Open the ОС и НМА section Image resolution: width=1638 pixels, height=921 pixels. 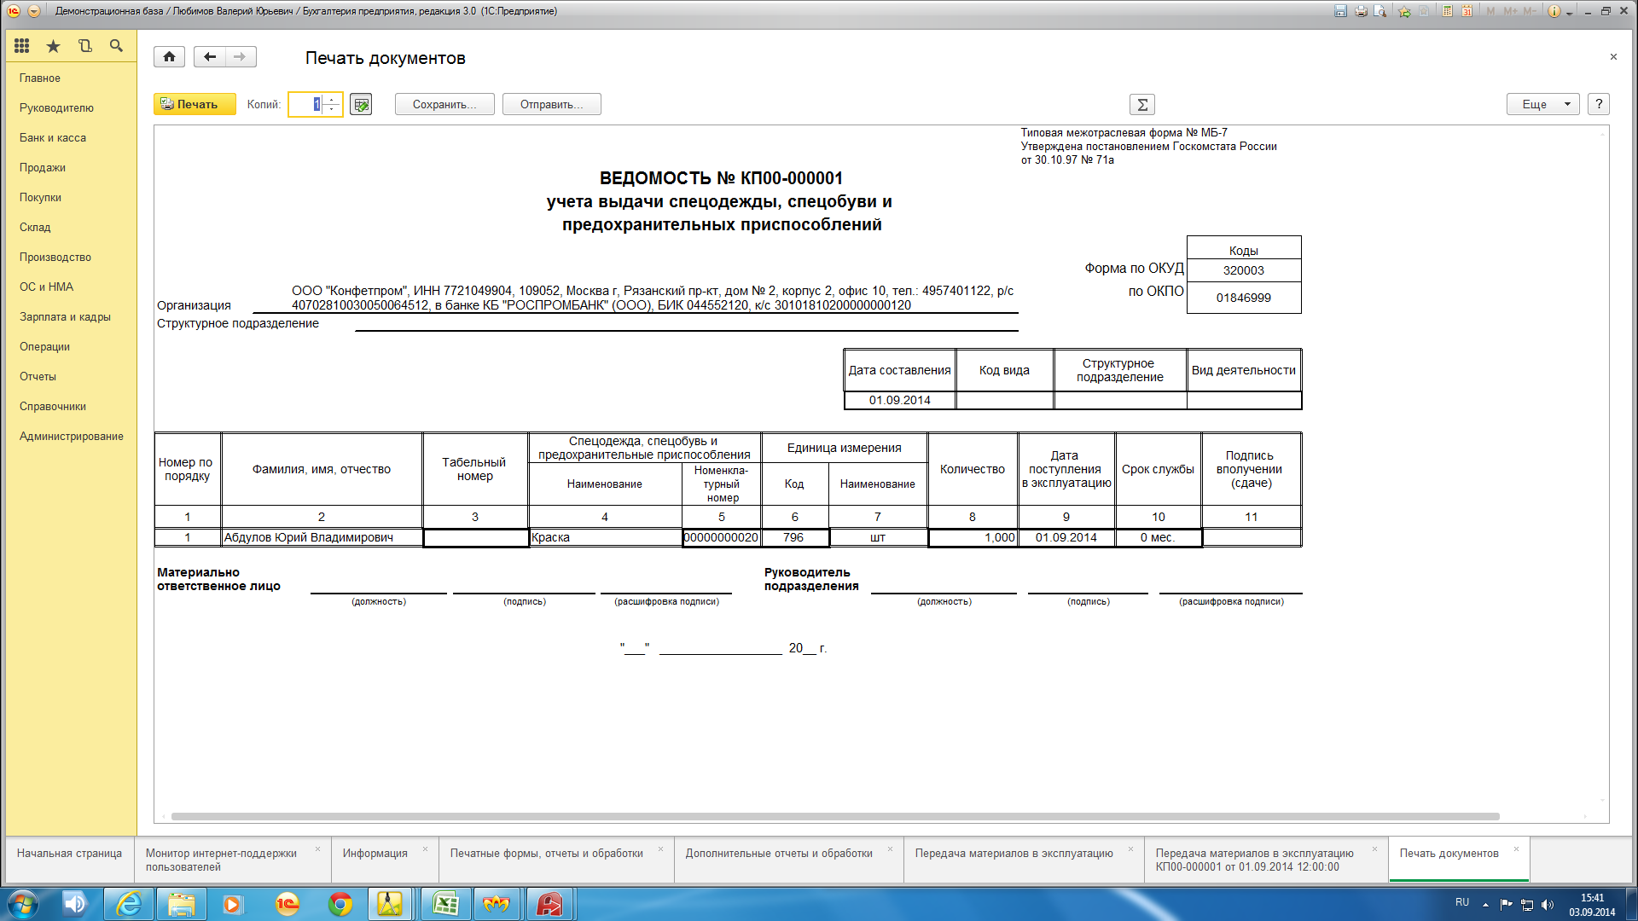[x=47, y=287]
